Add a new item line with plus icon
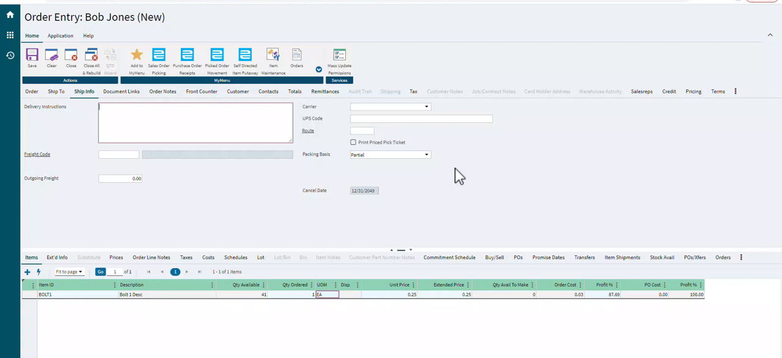 27,272
